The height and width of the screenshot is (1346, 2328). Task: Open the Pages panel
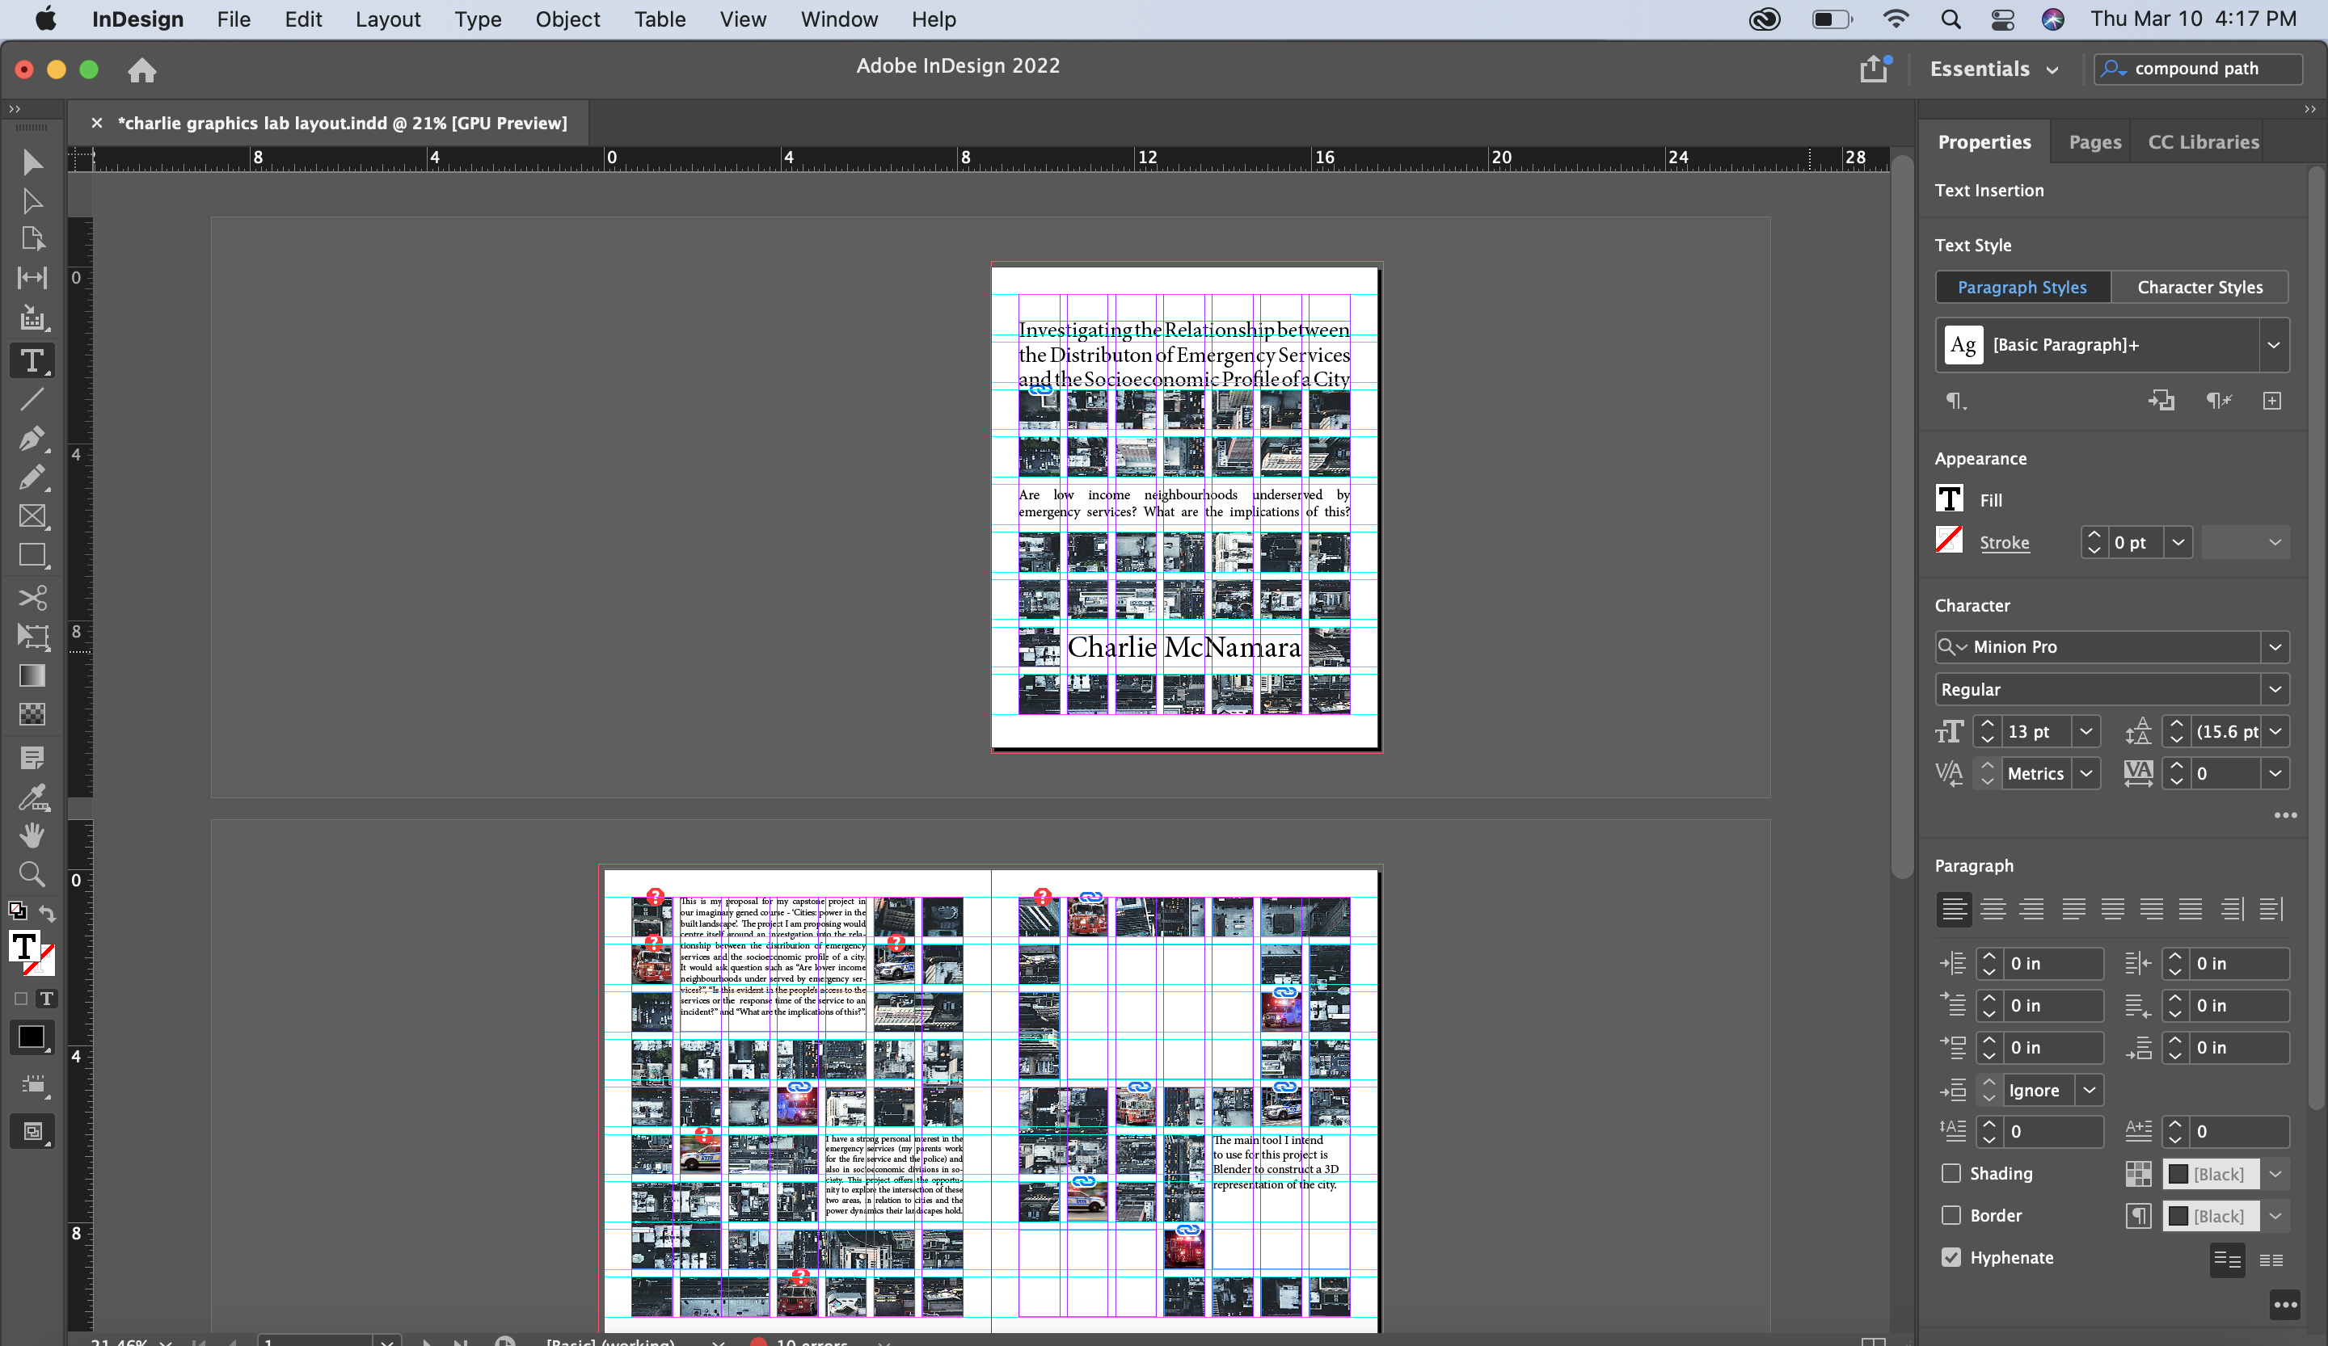[2094, 141]
